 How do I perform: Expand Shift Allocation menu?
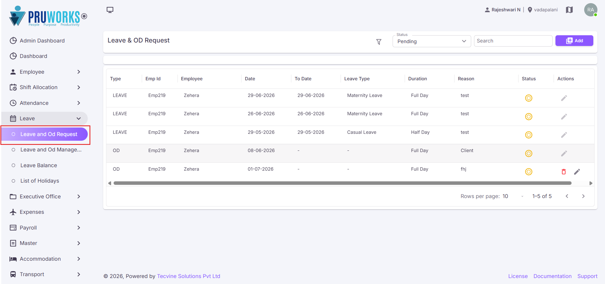tap(44, 87)
